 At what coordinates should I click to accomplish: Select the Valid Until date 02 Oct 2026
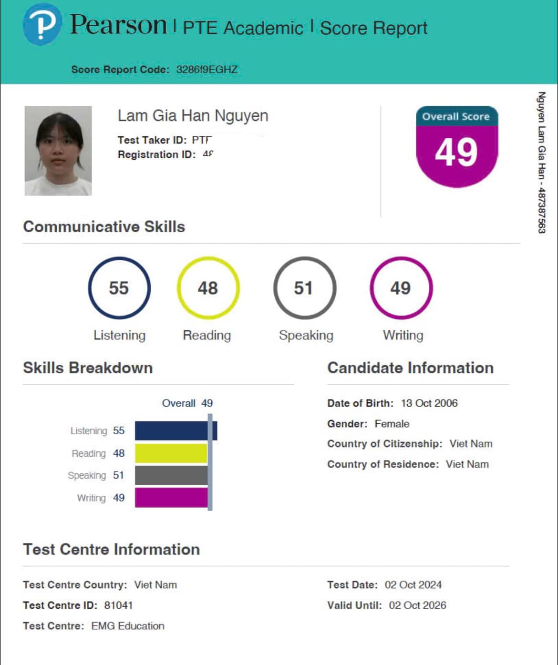pos(418,605)
